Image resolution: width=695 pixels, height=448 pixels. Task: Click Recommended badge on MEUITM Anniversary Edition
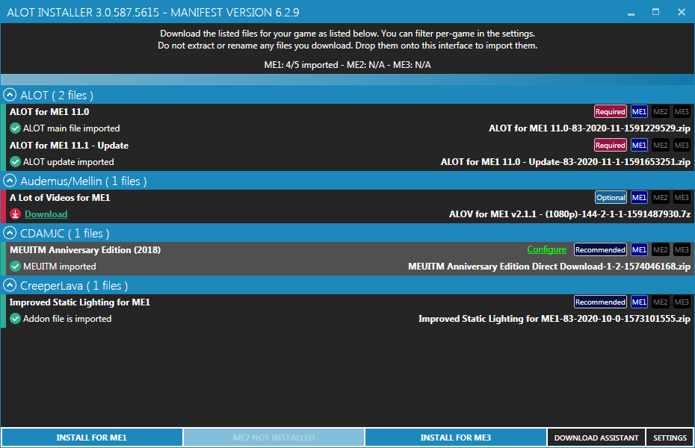point(600,249)
